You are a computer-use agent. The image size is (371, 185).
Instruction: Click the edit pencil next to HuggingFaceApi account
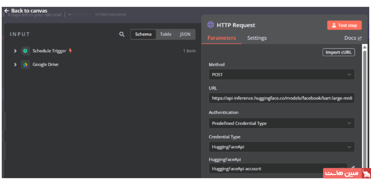(353, 168)
